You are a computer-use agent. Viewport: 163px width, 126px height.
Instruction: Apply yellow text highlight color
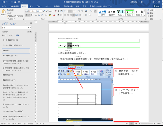click(50, 15)
